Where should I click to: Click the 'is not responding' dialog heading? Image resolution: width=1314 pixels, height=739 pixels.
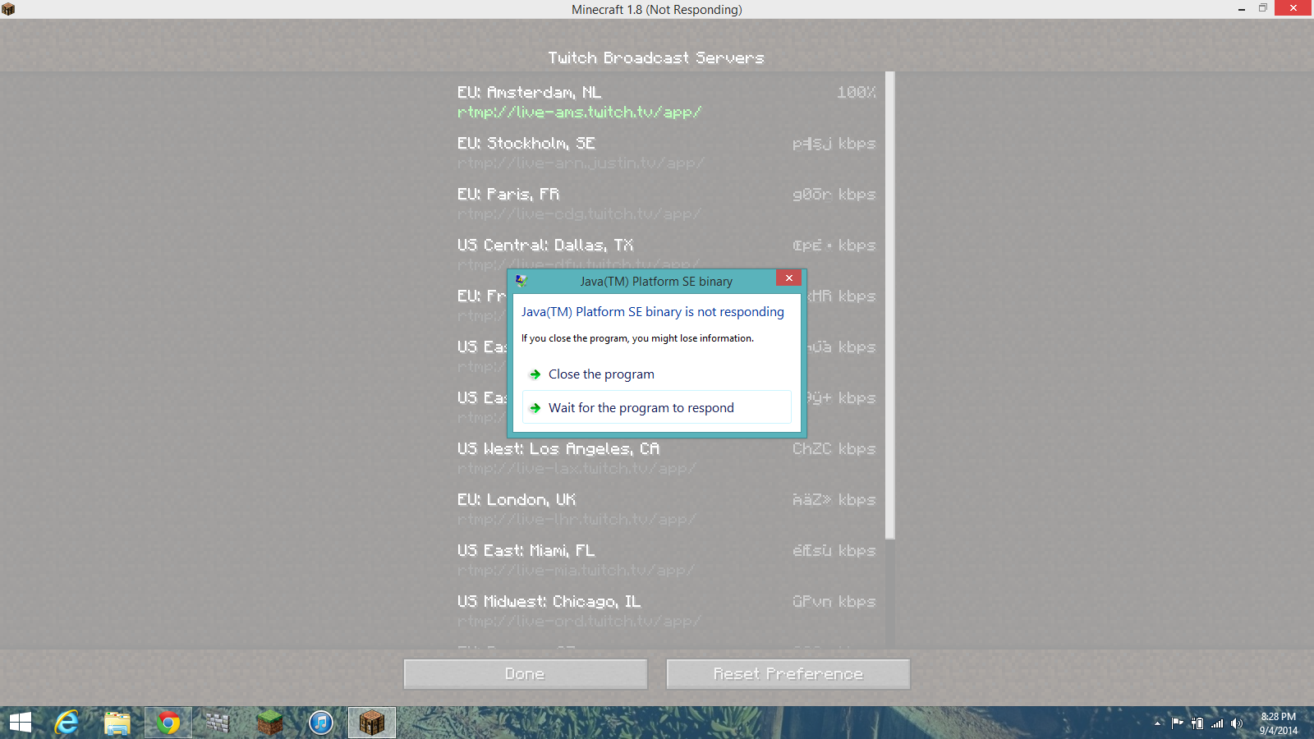[x=653, y=312]
